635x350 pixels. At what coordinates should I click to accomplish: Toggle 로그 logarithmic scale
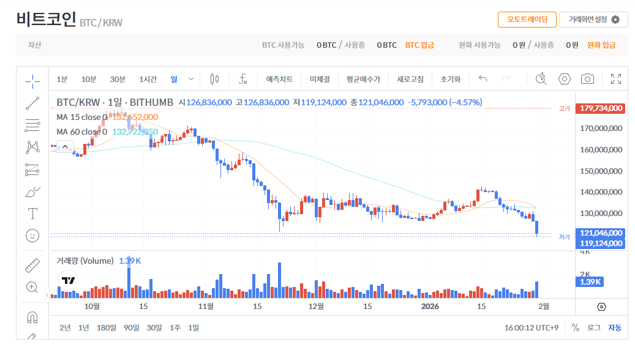pyautogui.click(x=593, y=327)
